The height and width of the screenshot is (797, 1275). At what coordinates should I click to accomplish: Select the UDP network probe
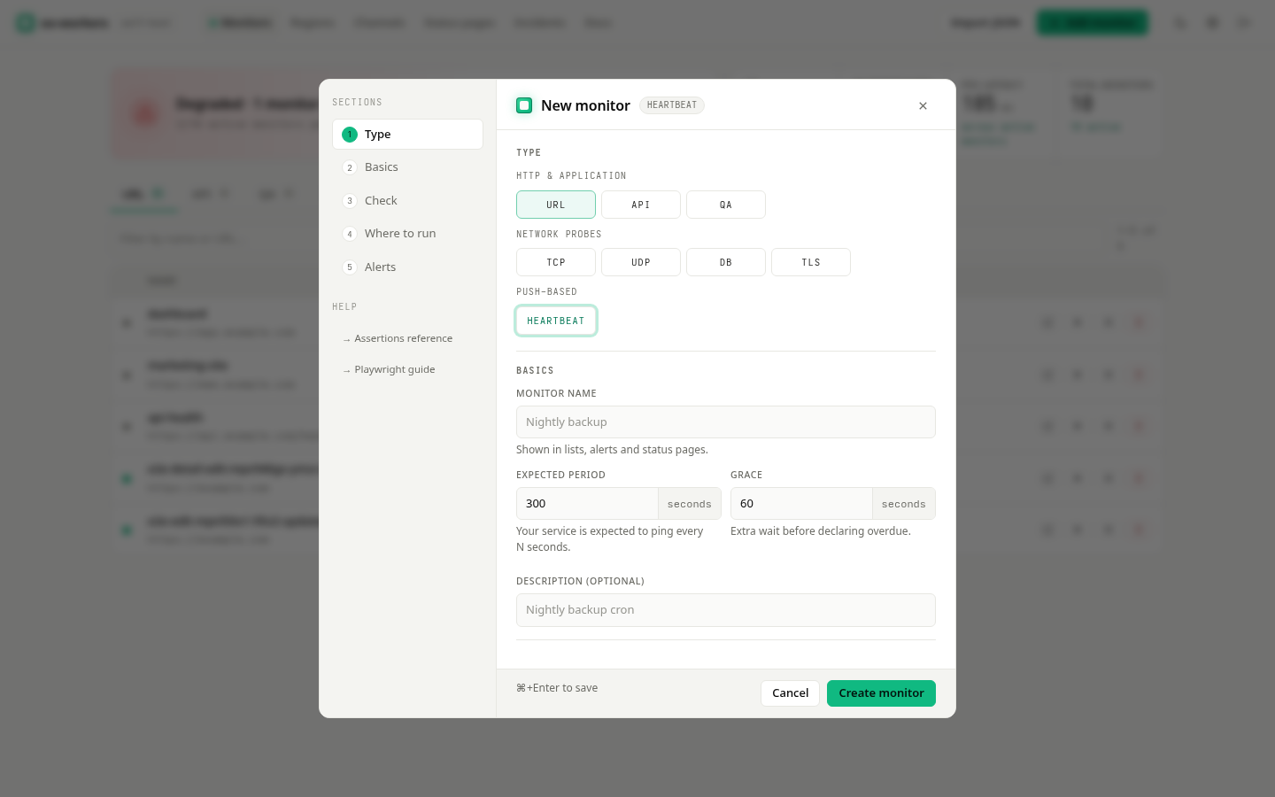641,262
